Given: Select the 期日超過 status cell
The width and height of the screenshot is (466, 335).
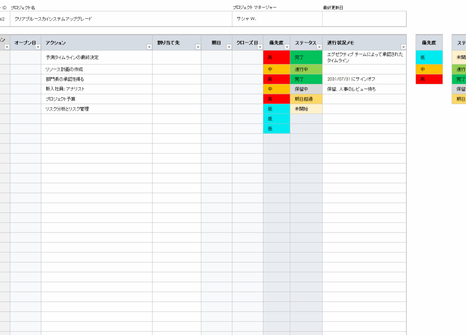Looking at the screenshot, I should pos(306,99).
